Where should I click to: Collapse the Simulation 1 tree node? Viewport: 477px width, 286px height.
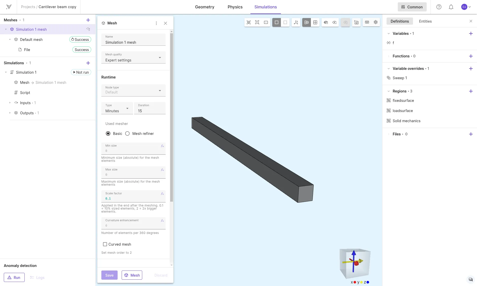(6, 72)
